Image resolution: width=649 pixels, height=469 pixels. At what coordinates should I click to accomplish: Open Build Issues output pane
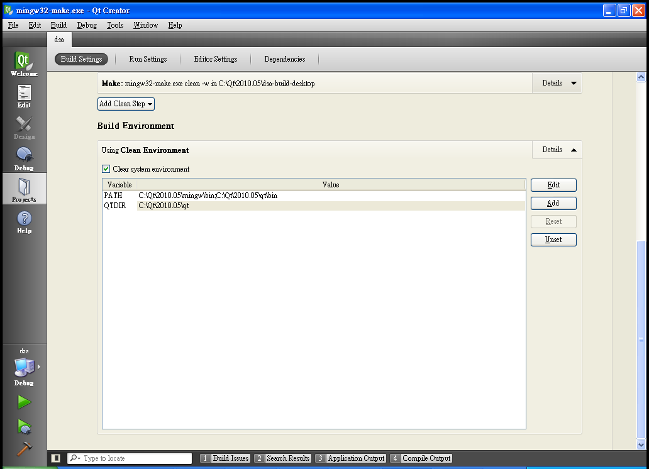point(225,458)
